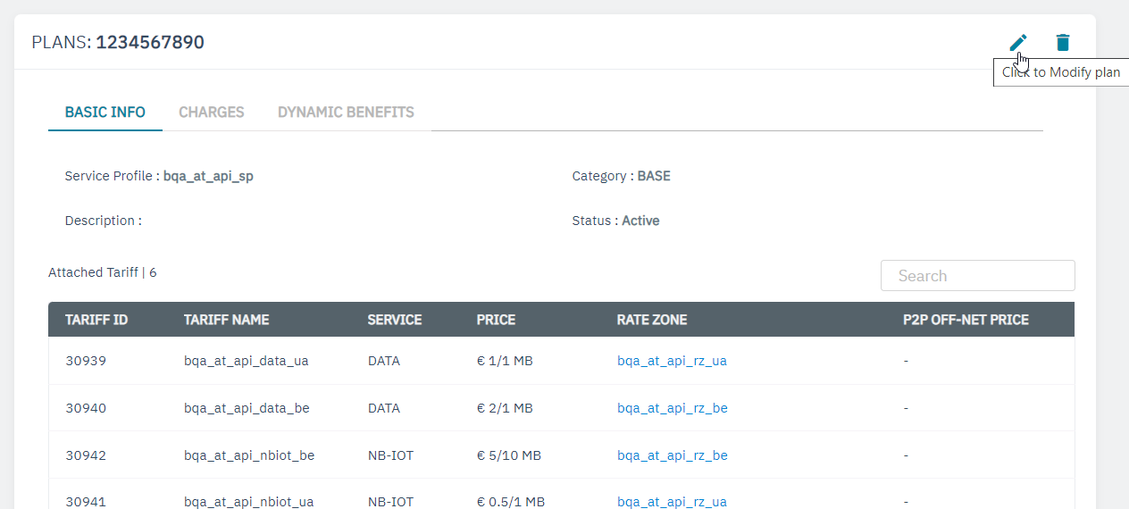Screen dimensions: 1129x509
Task: Click the tariff Search input field
Action: (x=977, y=276)
